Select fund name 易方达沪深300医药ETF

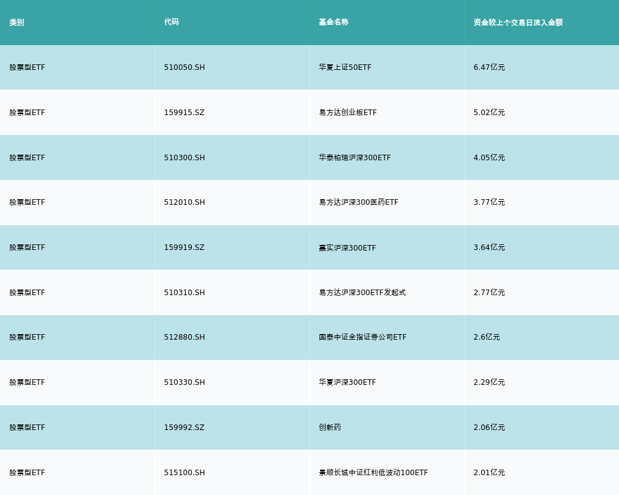tap(358, 202)
